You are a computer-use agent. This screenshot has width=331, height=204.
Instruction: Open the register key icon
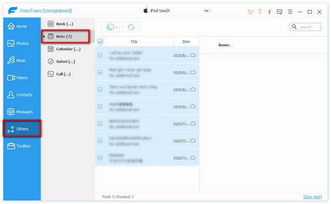[x=260, y=12]
